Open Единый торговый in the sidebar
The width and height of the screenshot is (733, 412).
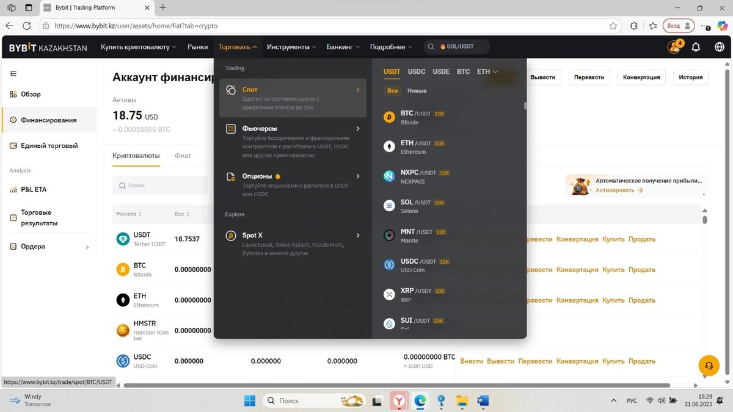pos(49,146)
